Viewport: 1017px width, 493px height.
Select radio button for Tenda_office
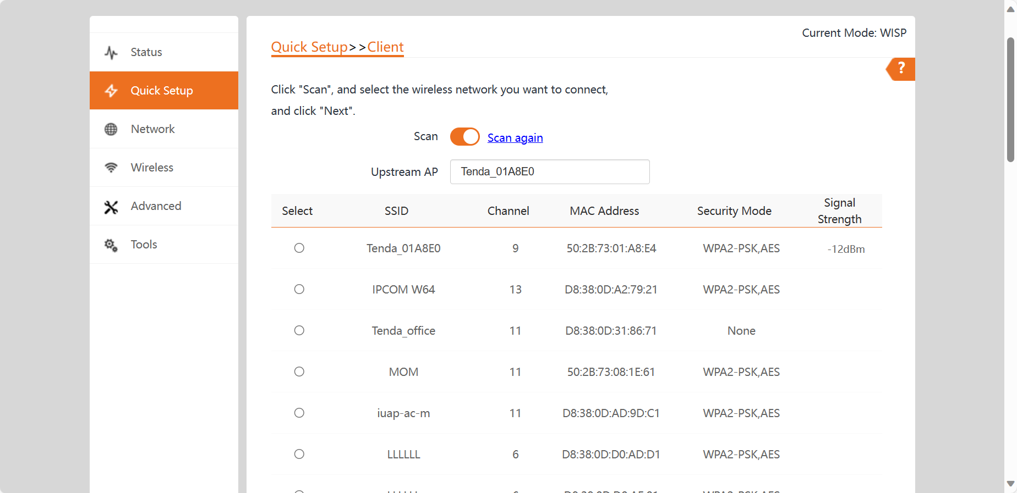pos(299,330)
